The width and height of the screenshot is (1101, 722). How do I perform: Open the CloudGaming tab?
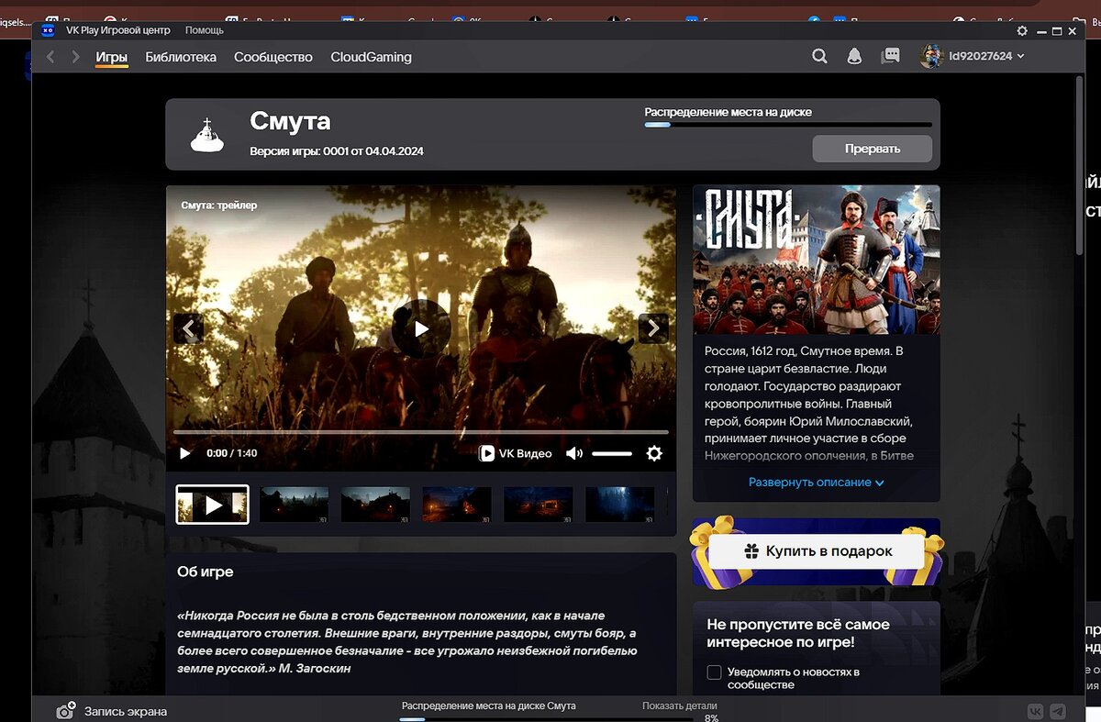(x=371, y=57)
